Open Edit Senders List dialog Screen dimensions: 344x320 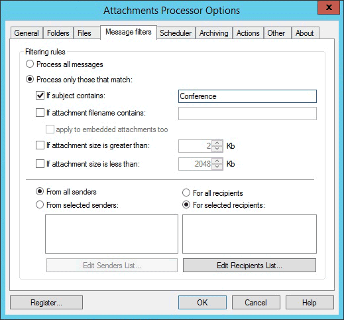(x=112, y=266)
